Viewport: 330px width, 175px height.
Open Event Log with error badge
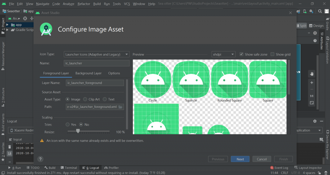pyautogui.click(x=279, y=168)
